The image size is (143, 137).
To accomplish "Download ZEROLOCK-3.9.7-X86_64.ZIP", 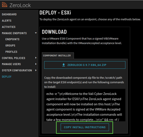I will pos(85,65).
